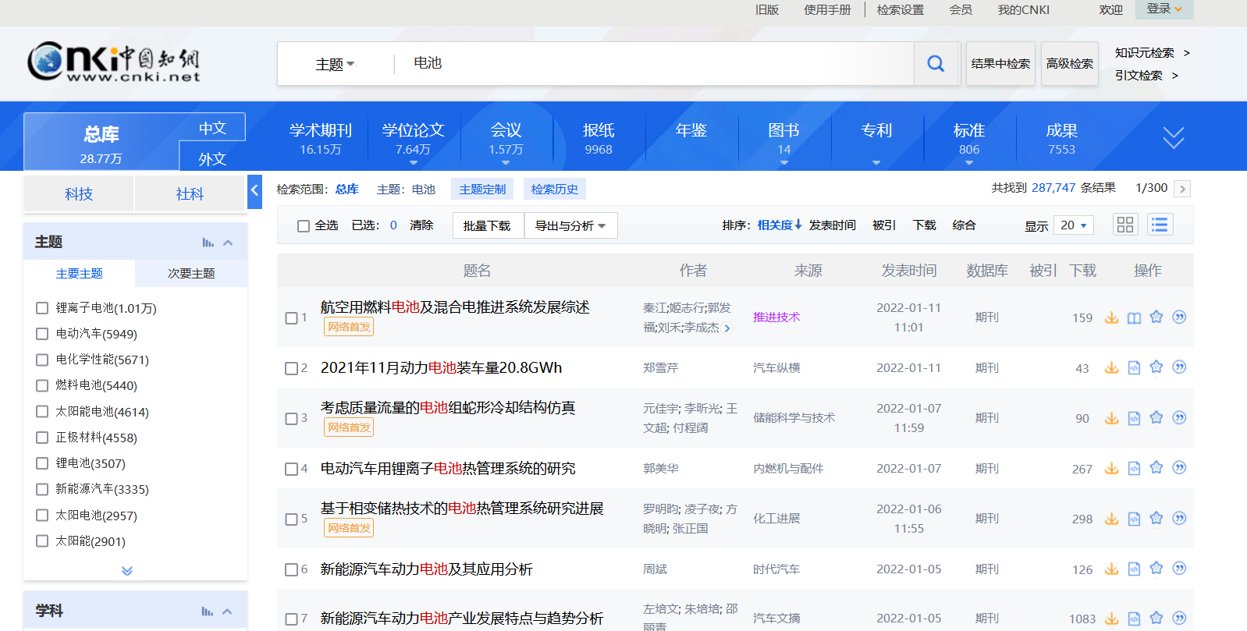Image resolution: width=1247 pixels, height=631 pixels.
Task: Switch to 学位论文 tab
Action: 413,138
